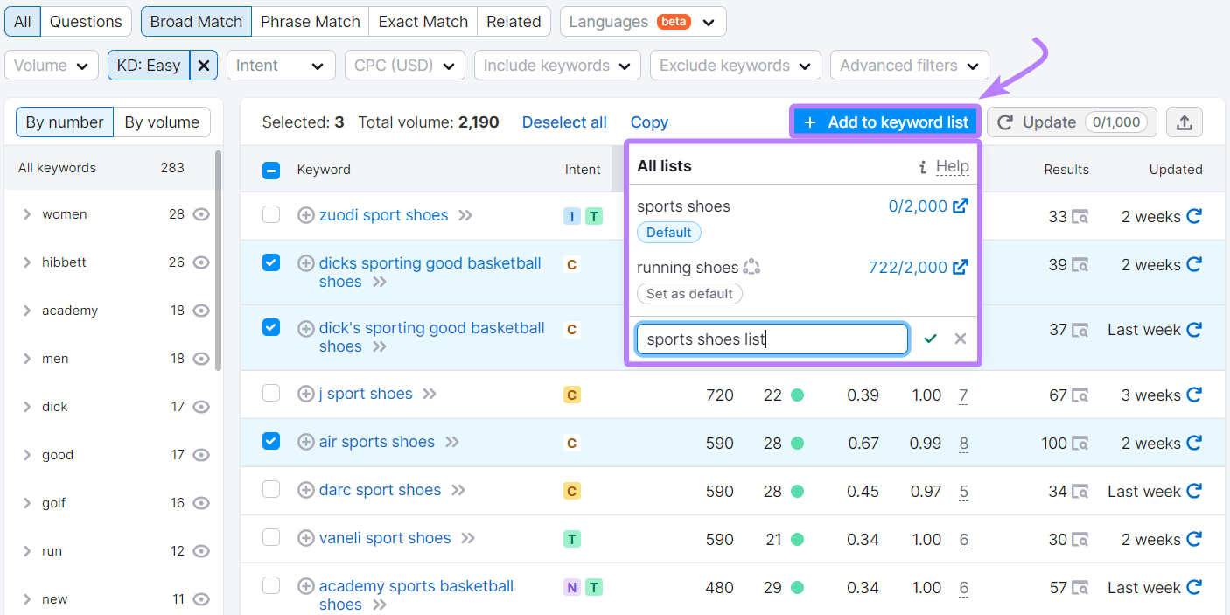Image resolution: width=1230 pixels, height=615 pixels.
Task: Switch to the Questions tab
Action: [85, 22]
